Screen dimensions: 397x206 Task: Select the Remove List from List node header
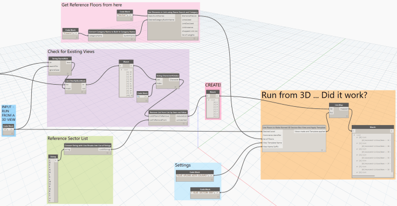point(168,112)
